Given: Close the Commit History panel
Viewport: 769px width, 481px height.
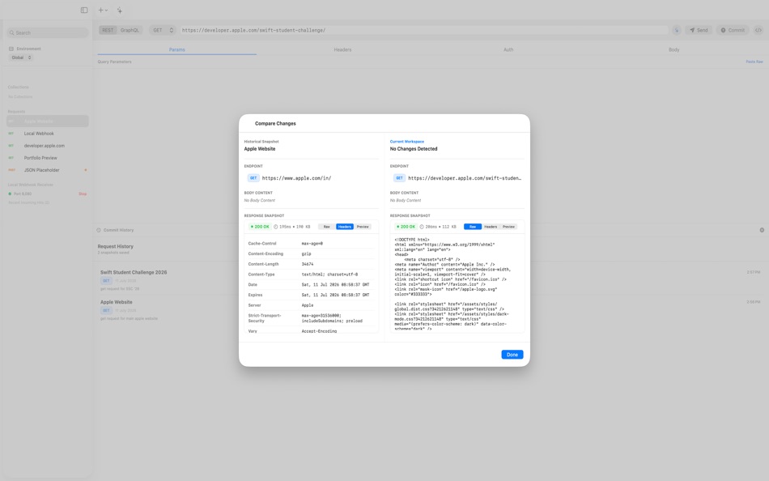Looking at the screenshot, I should (x=762, y=230).
